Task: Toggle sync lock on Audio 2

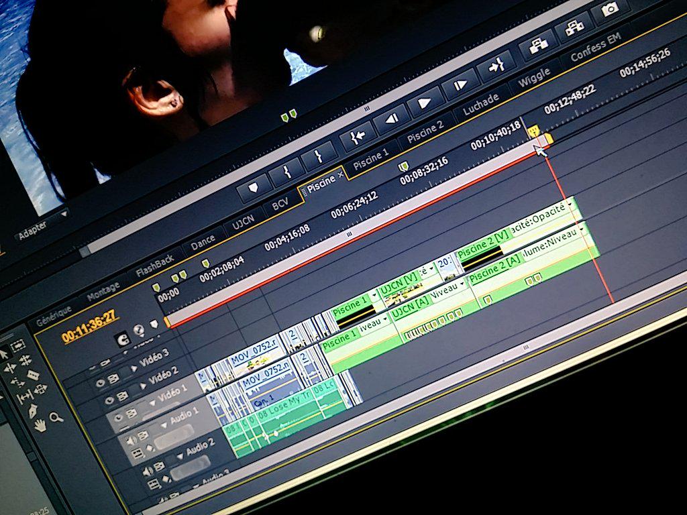Action: [160, 465]
